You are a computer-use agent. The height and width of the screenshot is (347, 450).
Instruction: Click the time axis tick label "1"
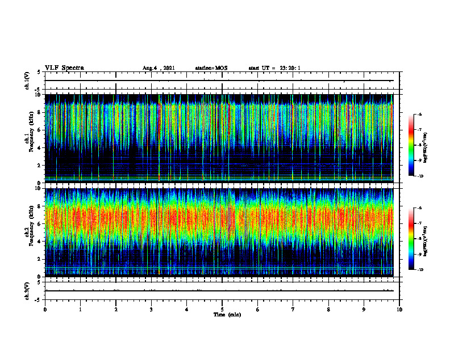80,310
